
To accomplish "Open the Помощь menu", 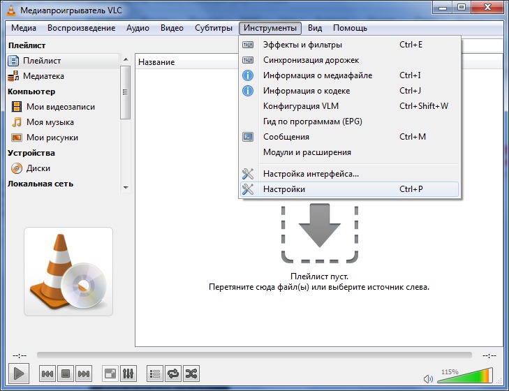I will (350, 28).
